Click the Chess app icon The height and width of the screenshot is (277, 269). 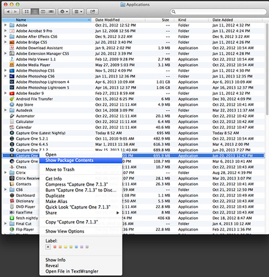pos(12,167)
